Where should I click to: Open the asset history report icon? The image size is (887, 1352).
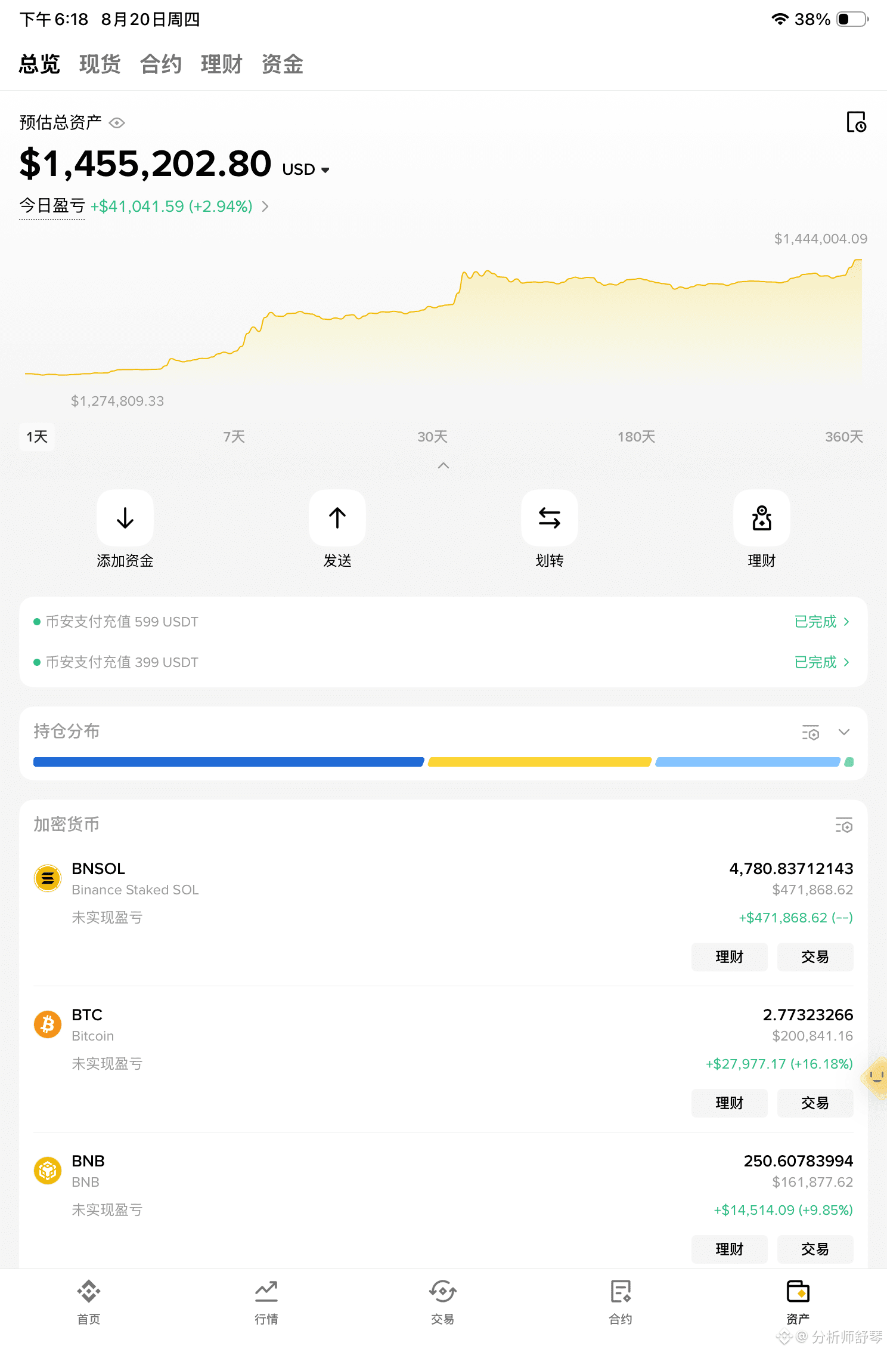coord(856,122)
